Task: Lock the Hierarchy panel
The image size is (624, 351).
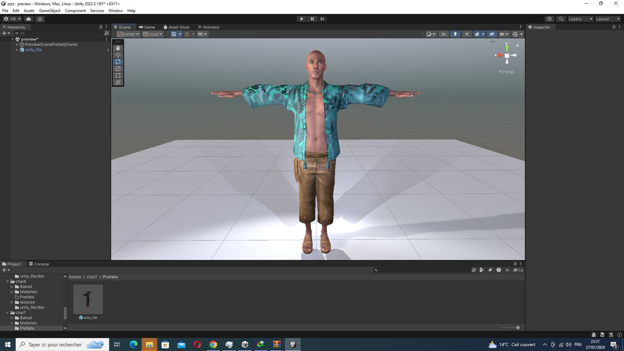Action: click(101, 27)
